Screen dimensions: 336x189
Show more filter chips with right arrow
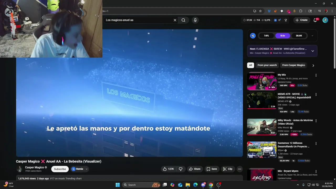313,65
